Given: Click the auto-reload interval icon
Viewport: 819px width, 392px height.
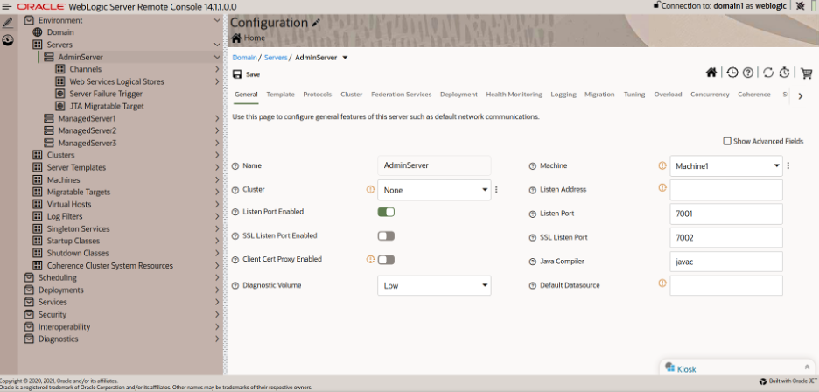Looking at the screenshot, I should coord(784,73).
